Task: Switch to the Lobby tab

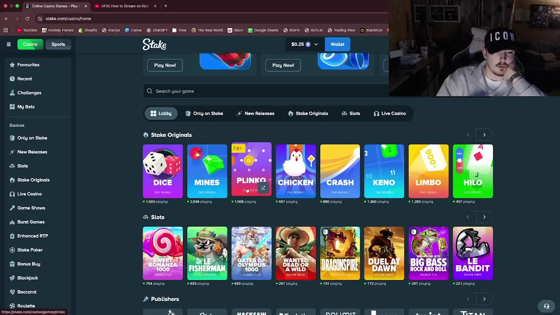Action: (x=161, y=113)
